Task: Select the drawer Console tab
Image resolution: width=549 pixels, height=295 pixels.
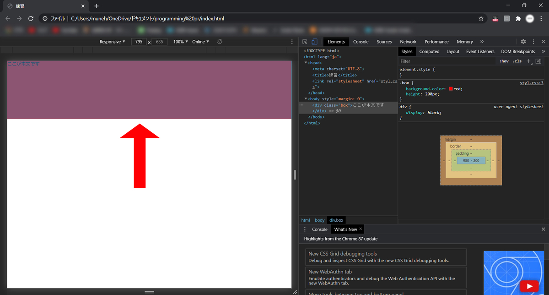Action: click(x=320, y=229)
